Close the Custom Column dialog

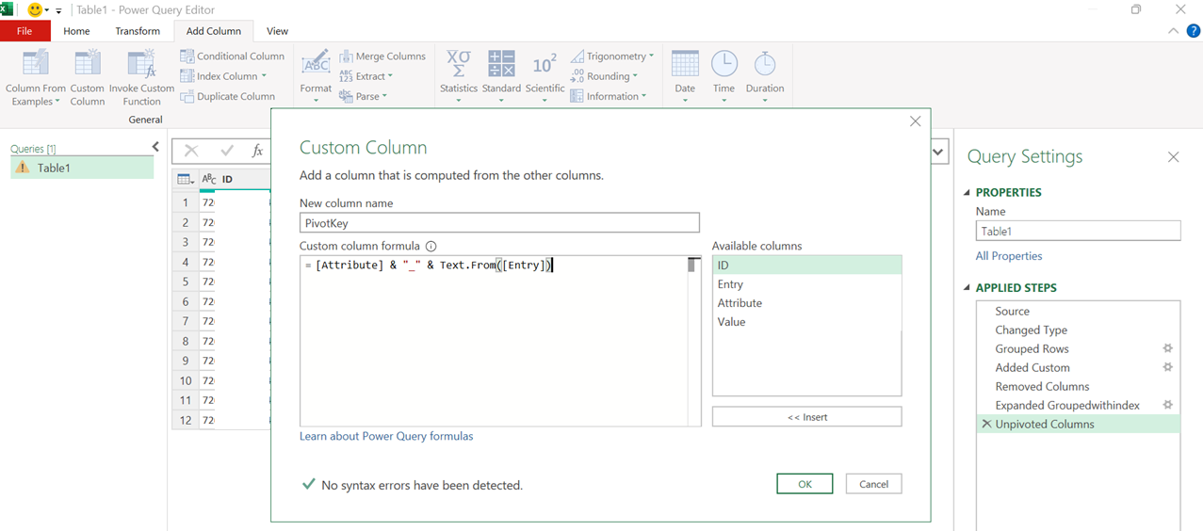click(915, 121)
